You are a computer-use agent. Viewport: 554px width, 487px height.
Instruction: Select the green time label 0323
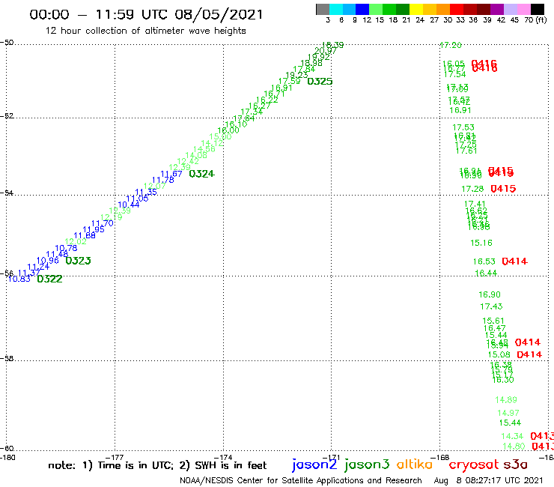click(78, 261)
